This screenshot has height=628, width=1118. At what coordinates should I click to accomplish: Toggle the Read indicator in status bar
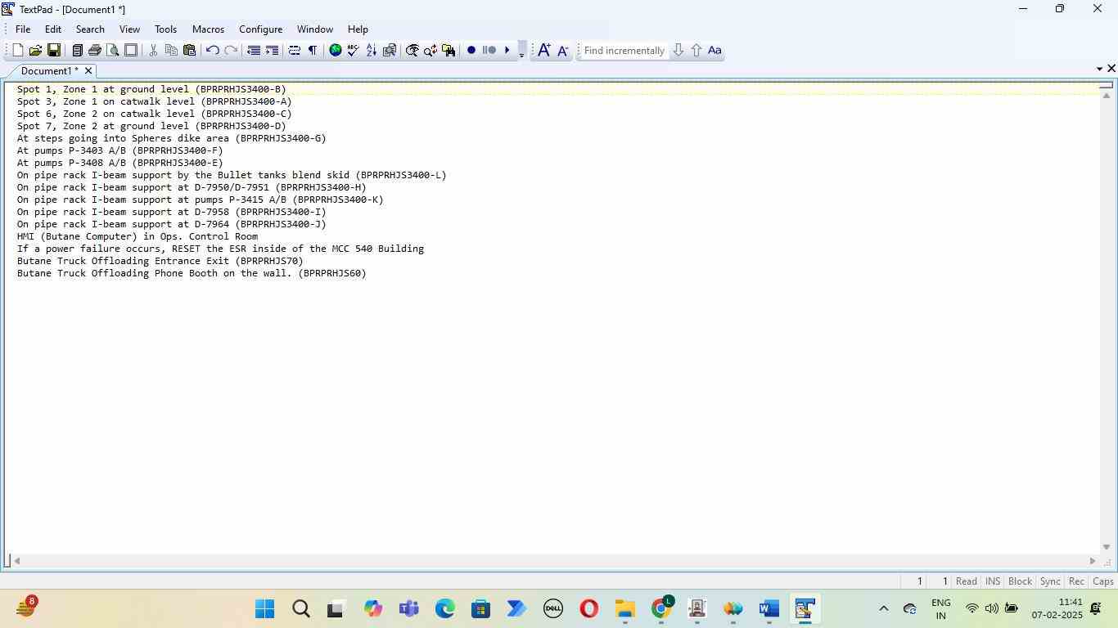coord(966,581)
